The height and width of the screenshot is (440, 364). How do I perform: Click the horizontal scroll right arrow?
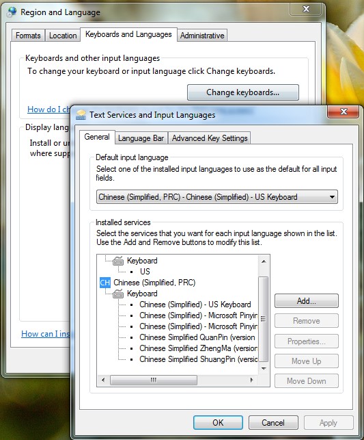click(252, 380)
